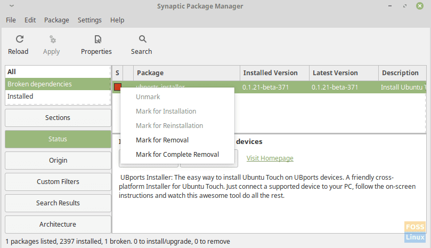
Task: Choose Mark for Removal in context menu
Action: pos(177,140)
